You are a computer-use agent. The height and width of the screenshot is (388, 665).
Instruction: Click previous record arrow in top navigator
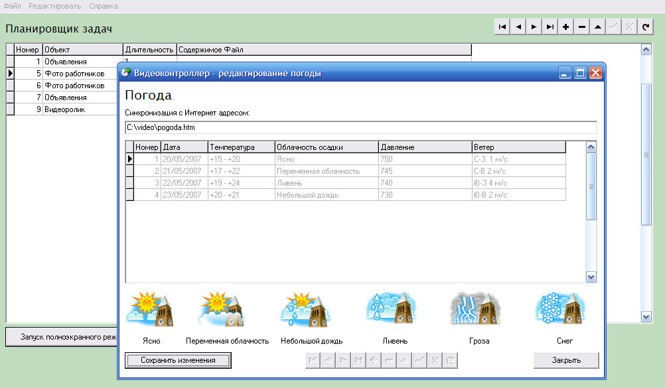click(518, 27)
